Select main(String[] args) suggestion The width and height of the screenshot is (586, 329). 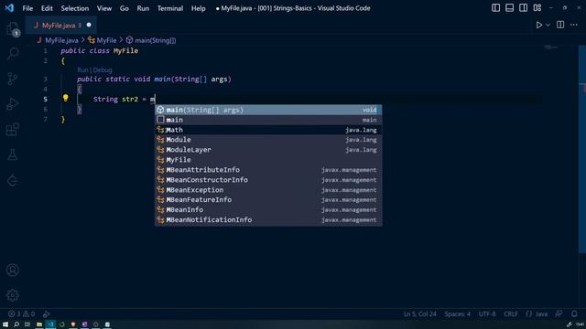point(268,110)
